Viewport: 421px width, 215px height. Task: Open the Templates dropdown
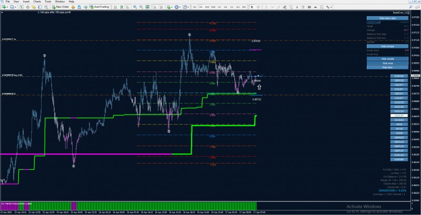point(186,7)
